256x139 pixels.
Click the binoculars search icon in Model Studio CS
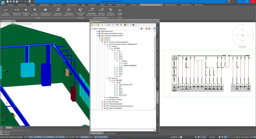click(x=121, y=25)
